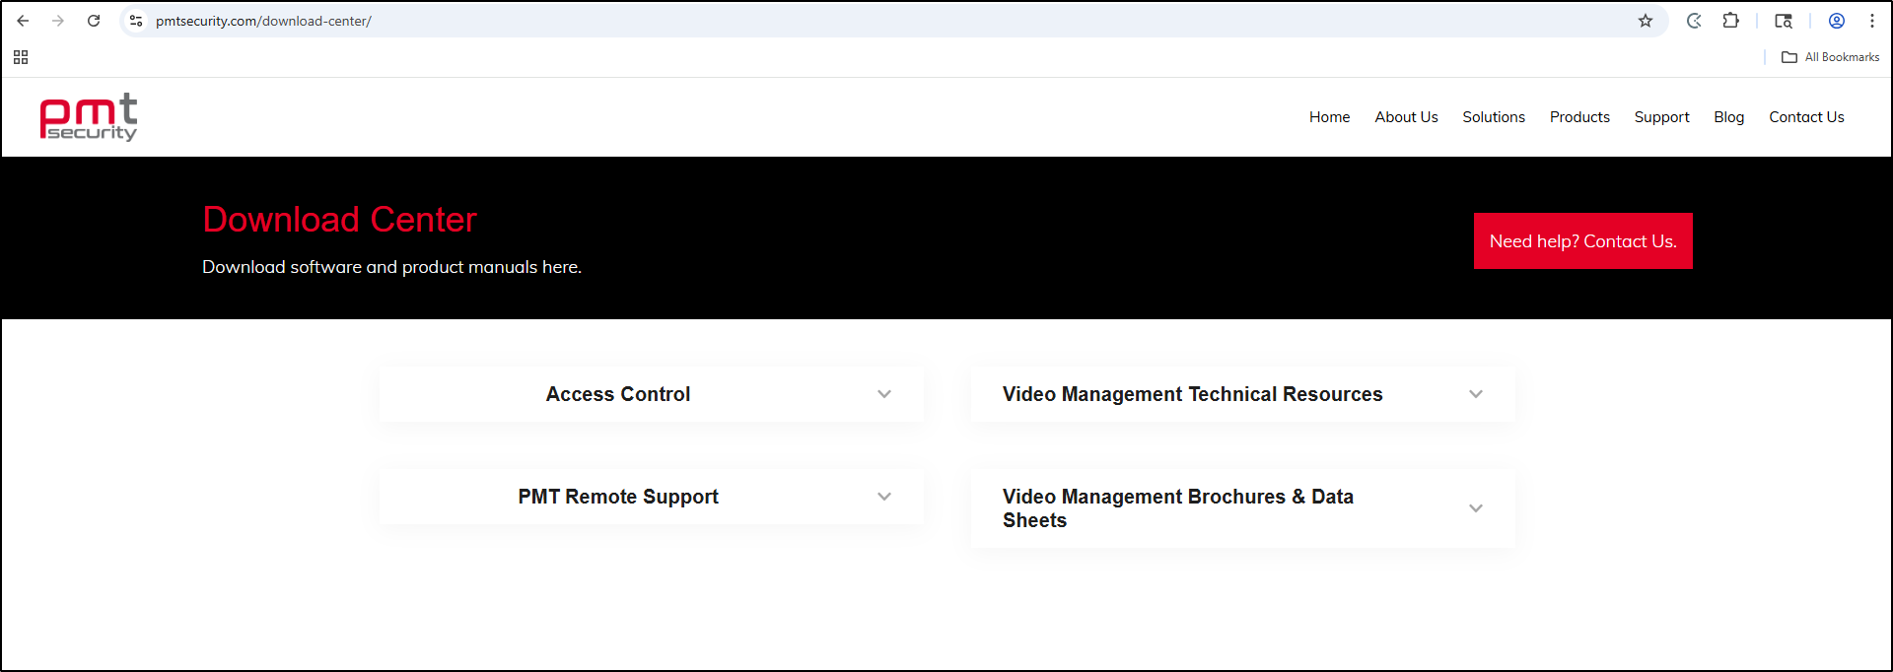Image resolution: width=1893 pixels, height=672 pixels.
Task: Open the Blog menu item
Action: tap(1728, 117)
